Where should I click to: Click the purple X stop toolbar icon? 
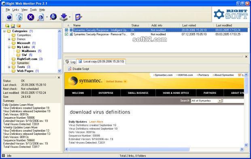point(31,17)
